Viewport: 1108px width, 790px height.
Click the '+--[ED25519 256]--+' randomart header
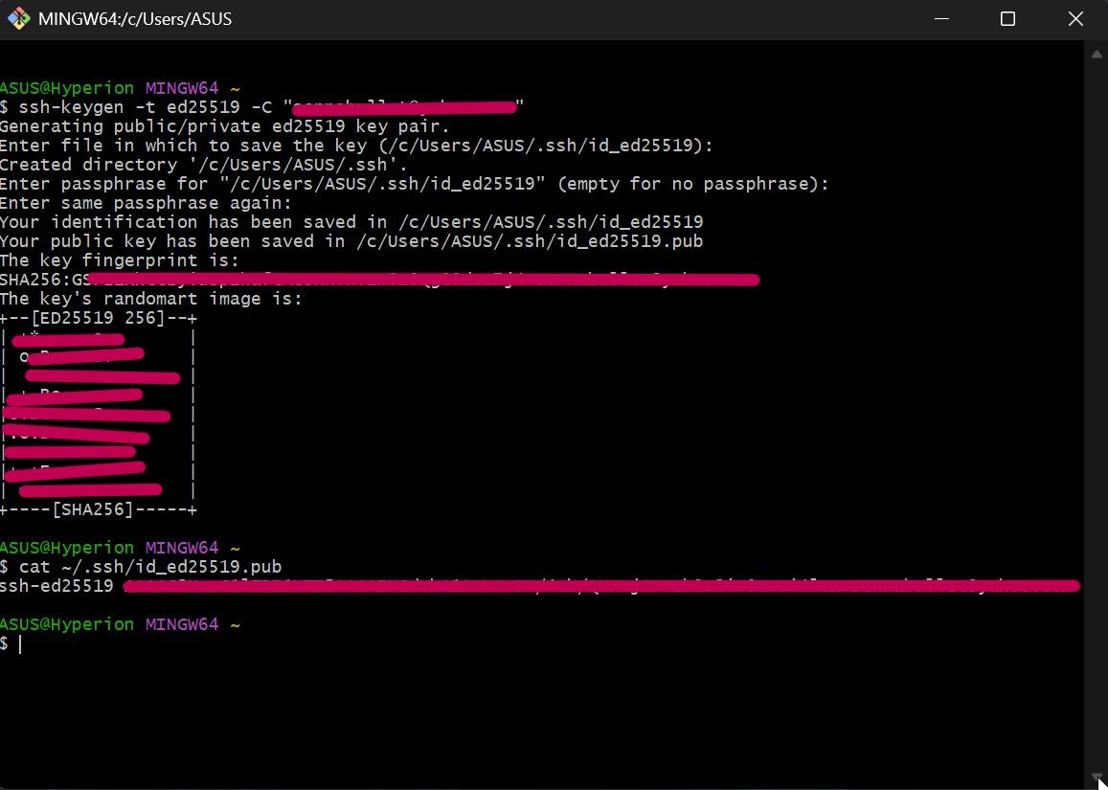coord(99,318)
